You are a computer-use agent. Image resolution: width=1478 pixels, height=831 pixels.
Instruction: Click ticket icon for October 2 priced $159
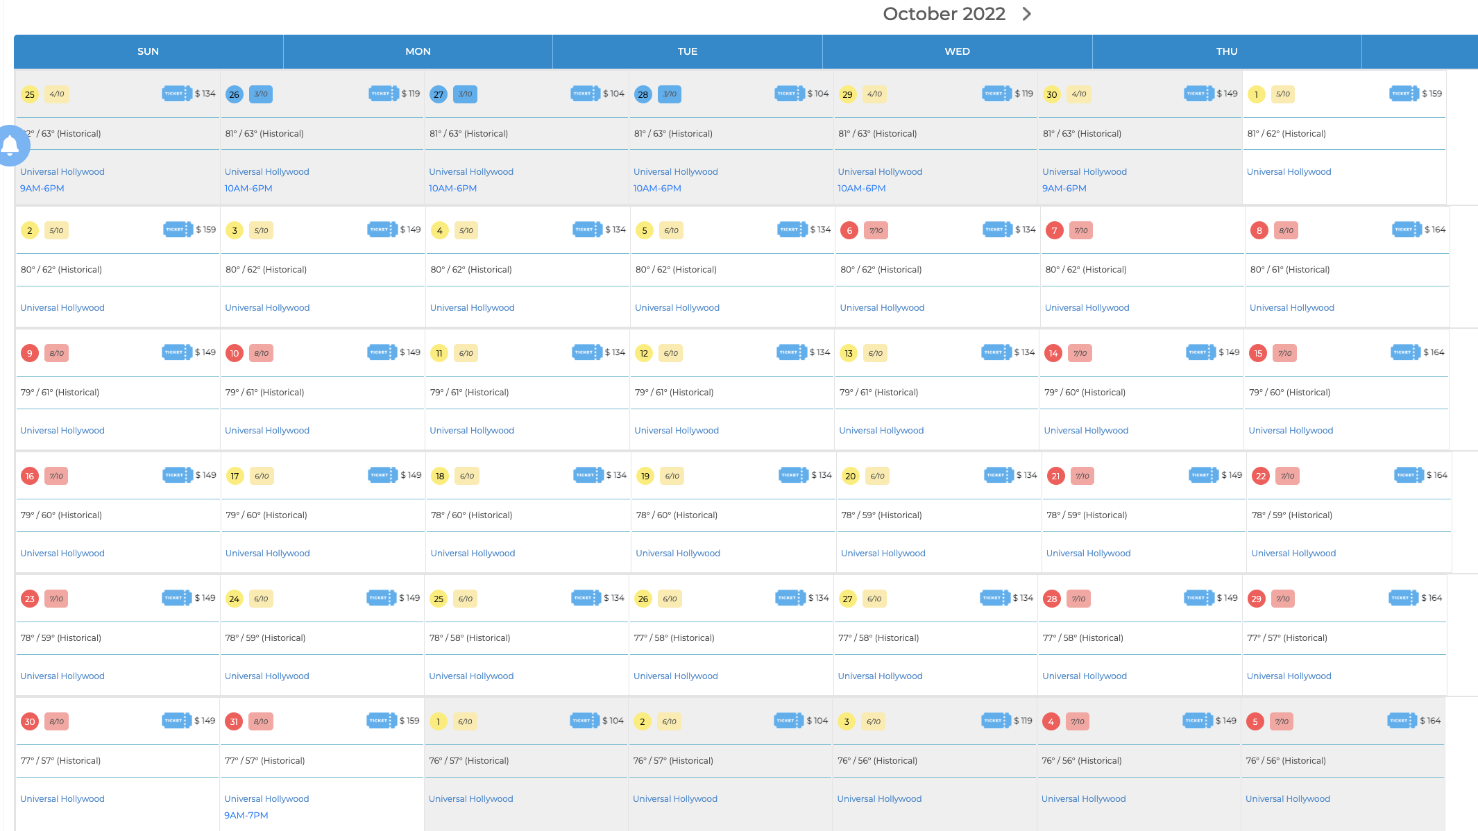point(178,230)
